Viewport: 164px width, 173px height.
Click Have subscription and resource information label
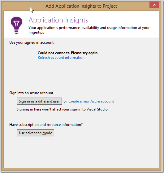tap(46, 125)
